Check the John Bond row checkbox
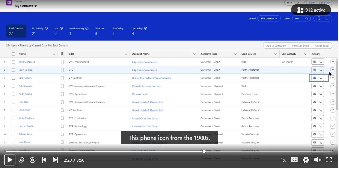 pyautogui.click(x=13, y=110)
